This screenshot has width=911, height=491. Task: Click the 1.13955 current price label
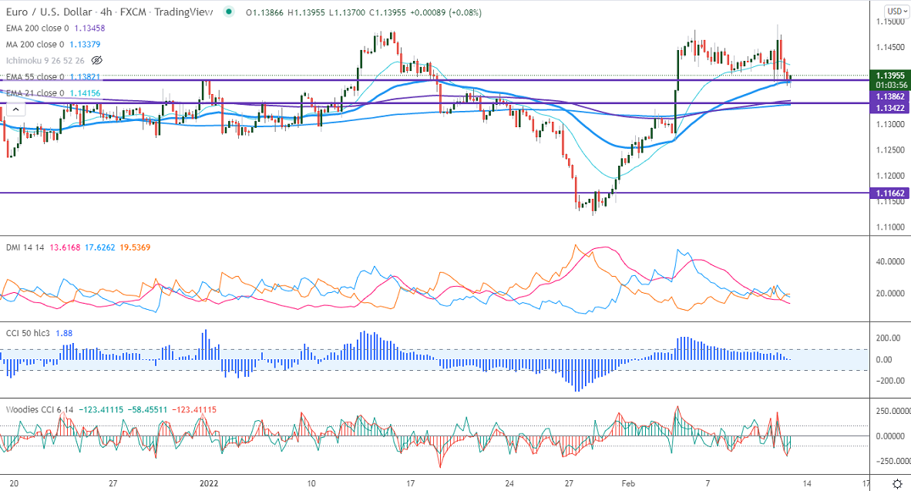889,75
